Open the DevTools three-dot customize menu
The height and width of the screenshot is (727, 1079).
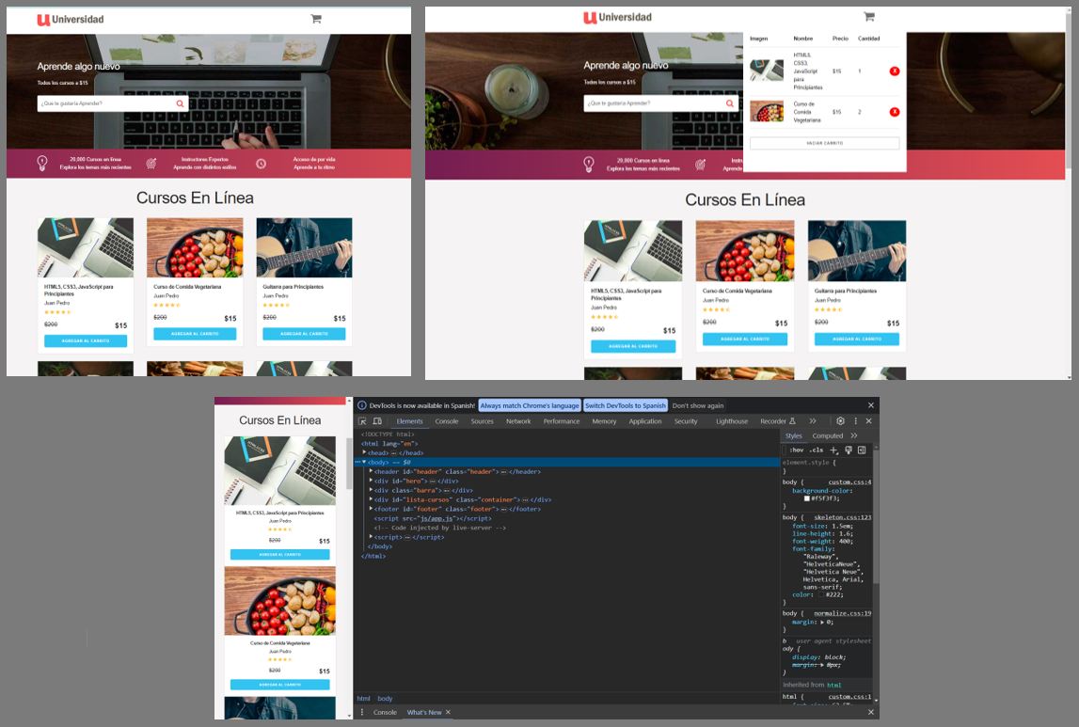point(855,421)
